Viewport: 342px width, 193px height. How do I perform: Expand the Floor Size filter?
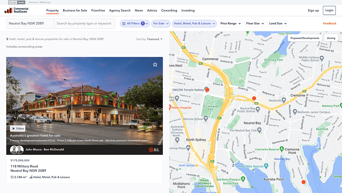(x=255, y=23)
